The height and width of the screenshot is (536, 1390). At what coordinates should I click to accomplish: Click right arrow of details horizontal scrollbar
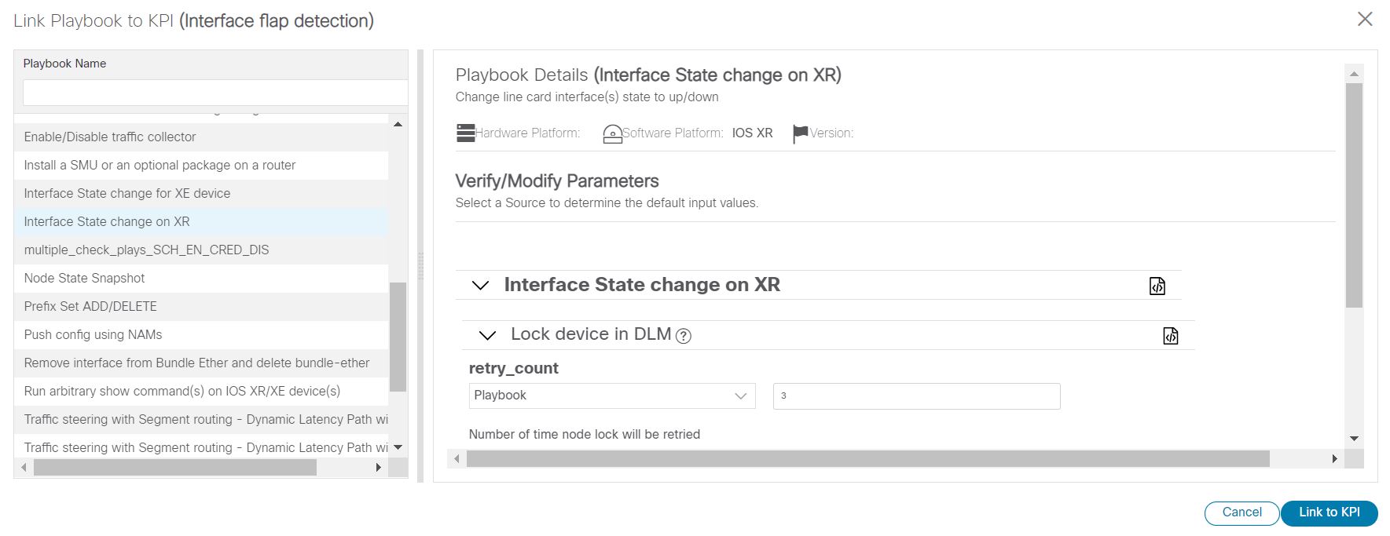[x=1334, y=458]
